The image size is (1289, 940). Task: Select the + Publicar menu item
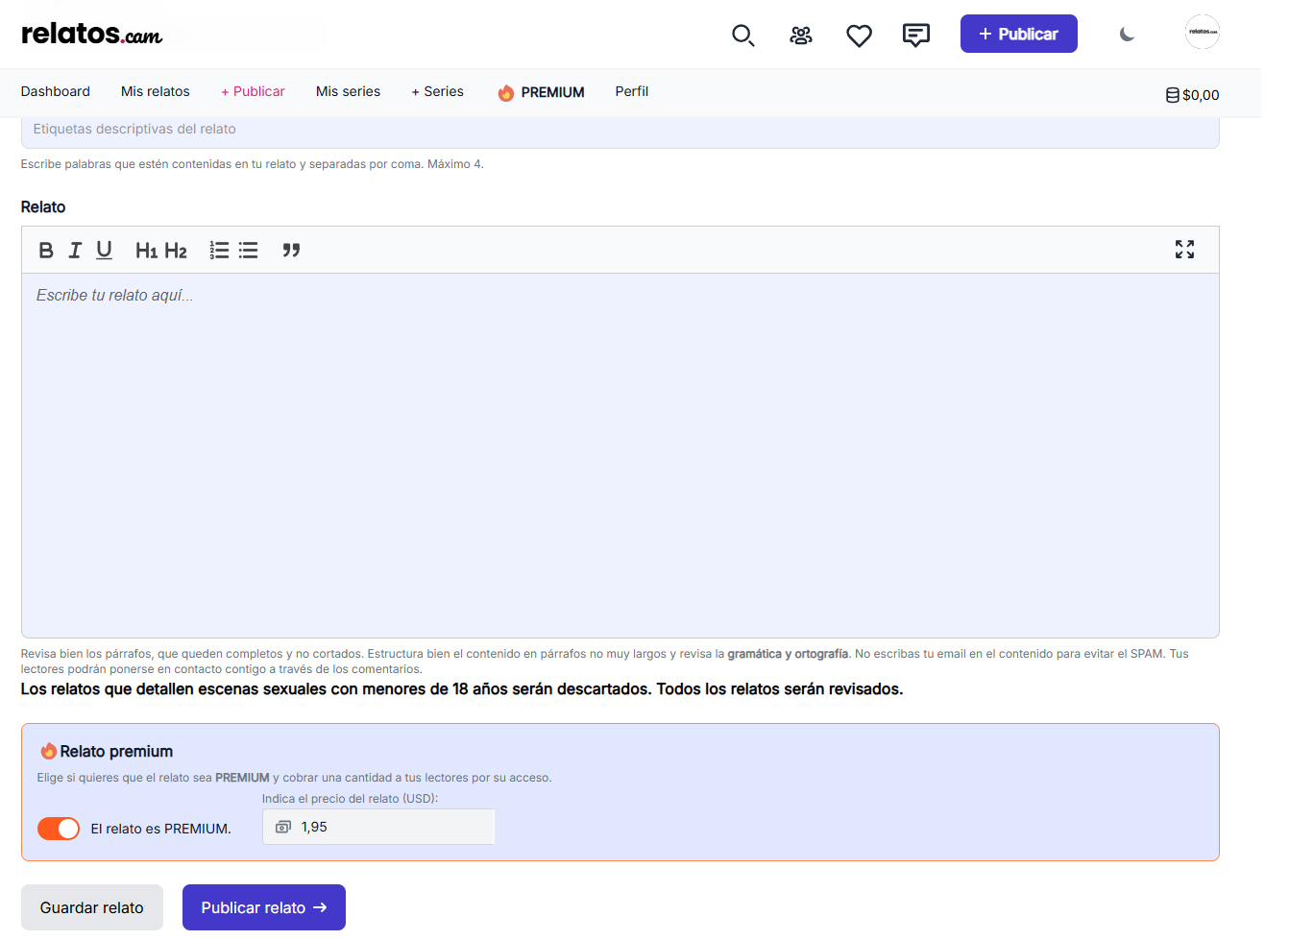point(253,91)
